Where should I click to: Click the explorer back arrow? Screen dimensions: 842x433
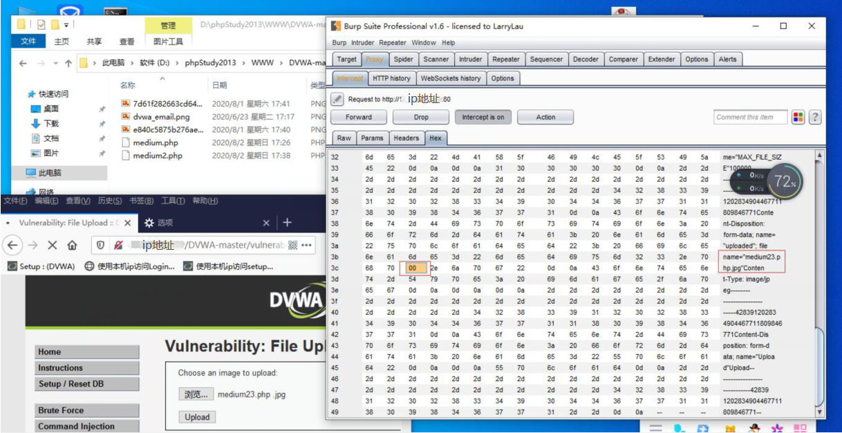point(23,63)
